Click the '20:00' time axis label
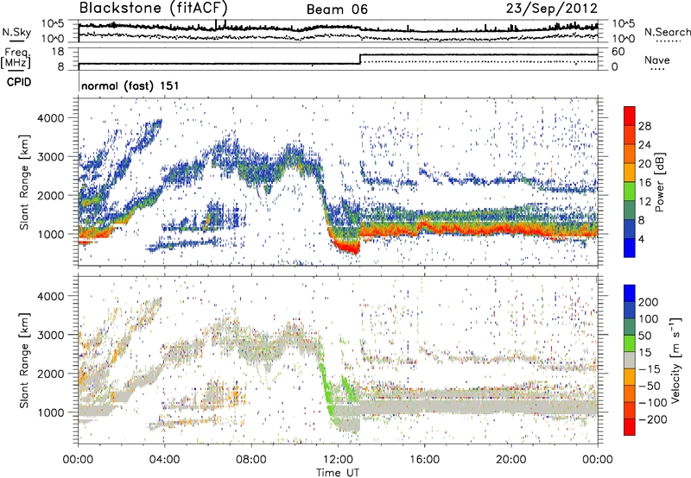The image size is (691, 478). point(510,460)
